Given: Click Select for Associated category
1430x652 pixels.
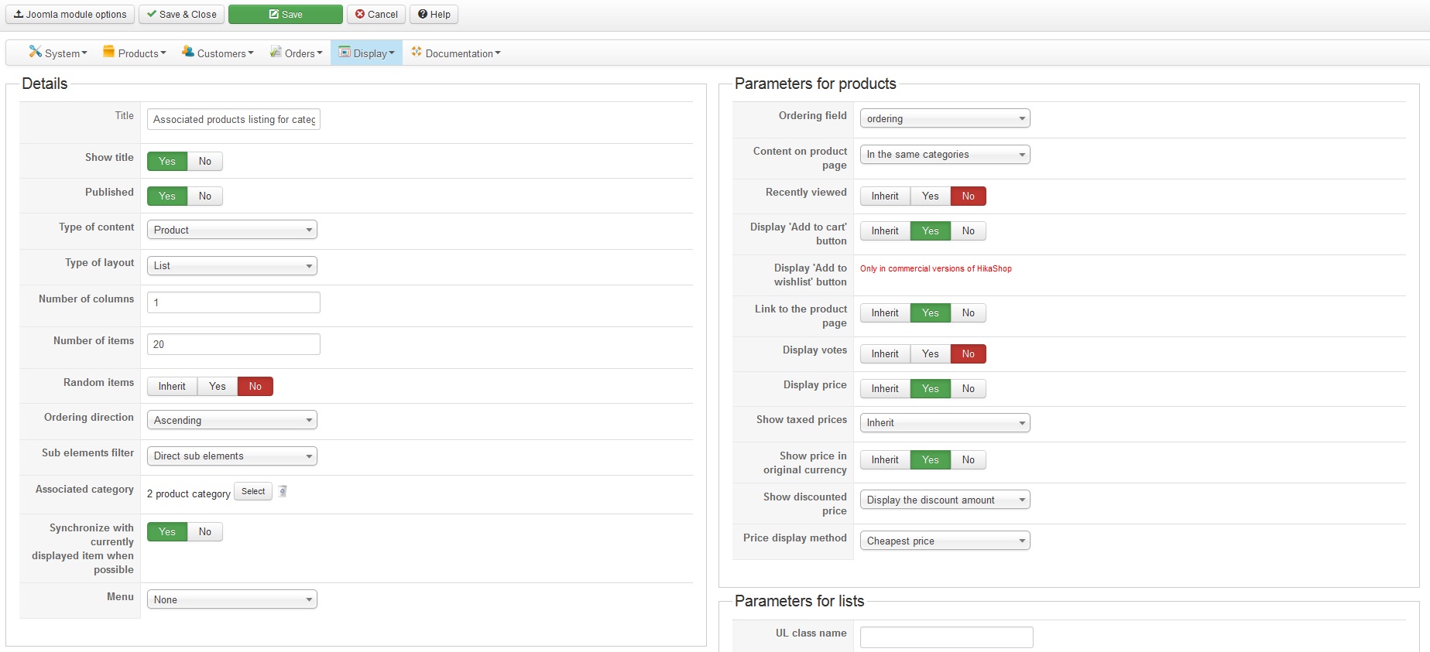Looking at the screenshot, I should click(253, 491).
